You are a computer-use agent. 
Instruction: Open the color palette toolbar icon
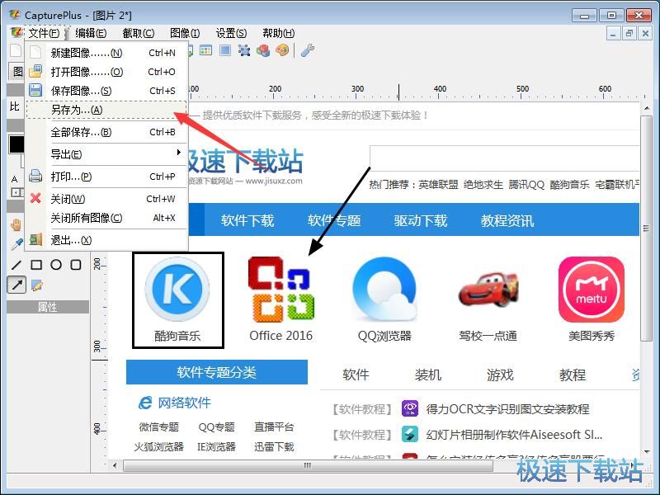282,50
